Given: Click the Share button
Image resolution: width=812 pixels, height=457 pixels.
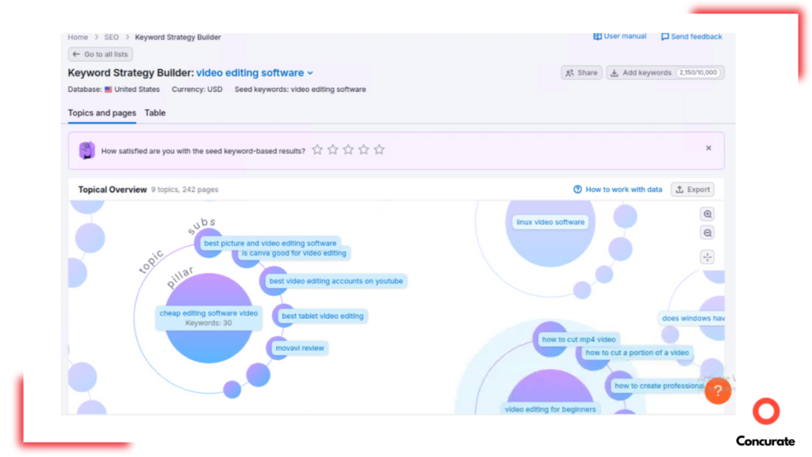Looking at the screenshot, I should [581, 73].
